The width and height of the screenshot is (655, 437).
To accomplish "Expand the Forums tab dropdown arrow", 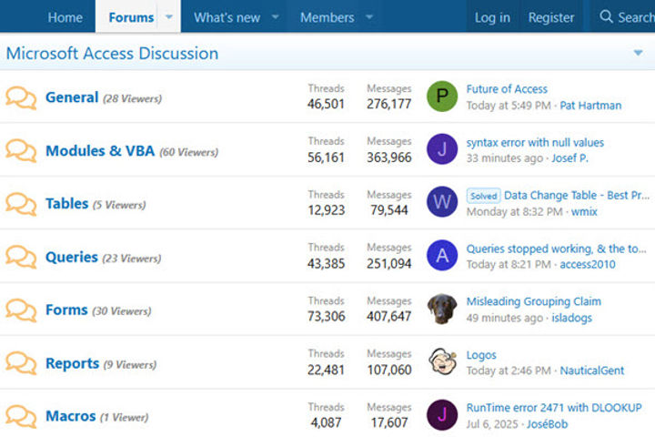I will [x=168, y=17].
